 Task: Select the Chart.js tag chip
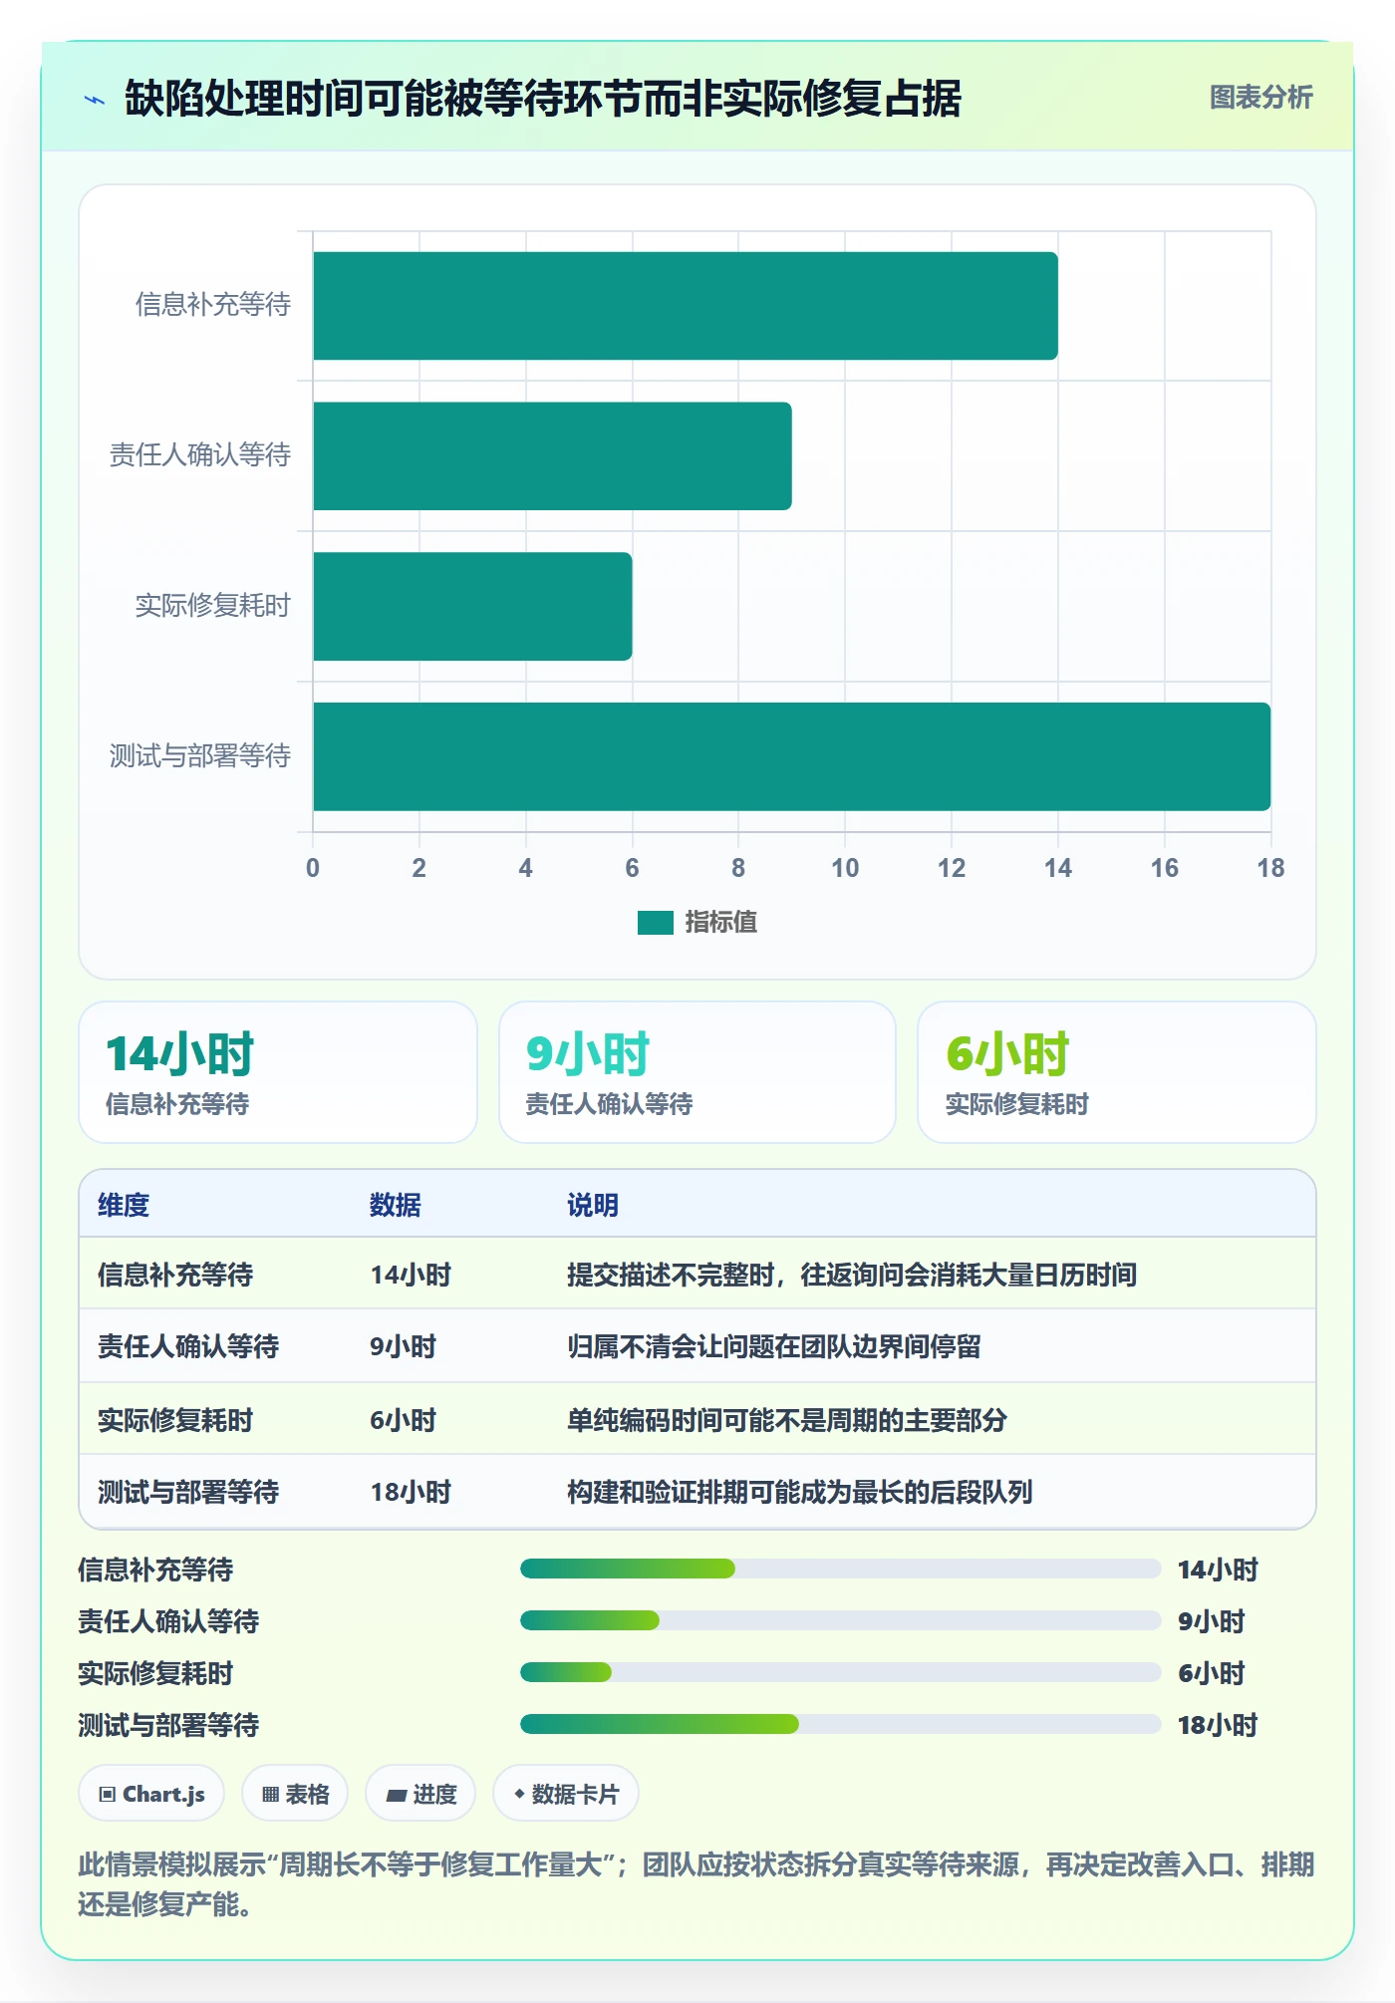click(151, 1794)
